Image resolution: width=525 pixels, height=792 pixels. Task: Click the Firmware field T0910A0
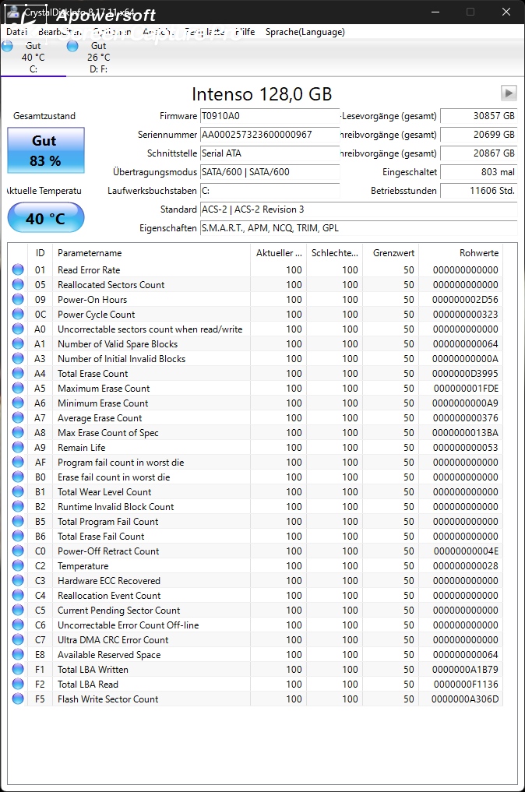click(270, 116)
